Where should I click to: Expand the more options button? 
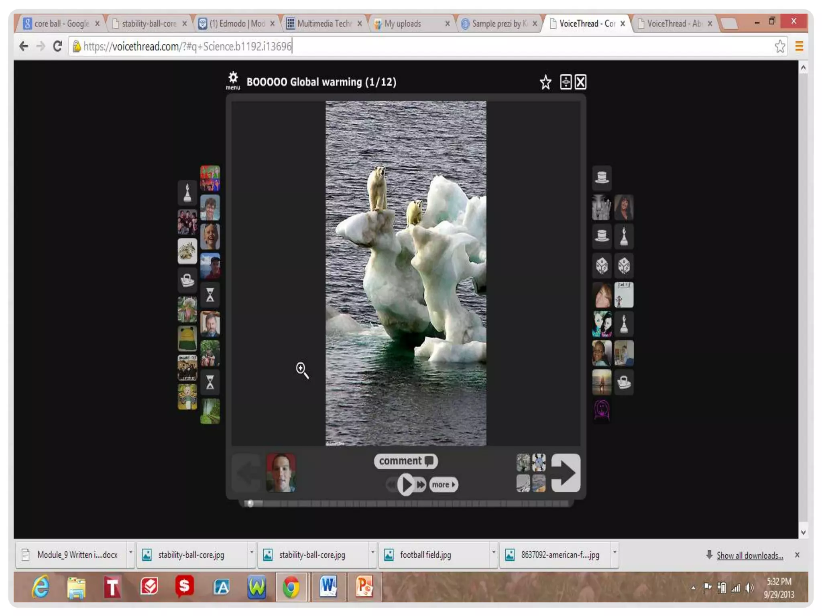point(443,485)
